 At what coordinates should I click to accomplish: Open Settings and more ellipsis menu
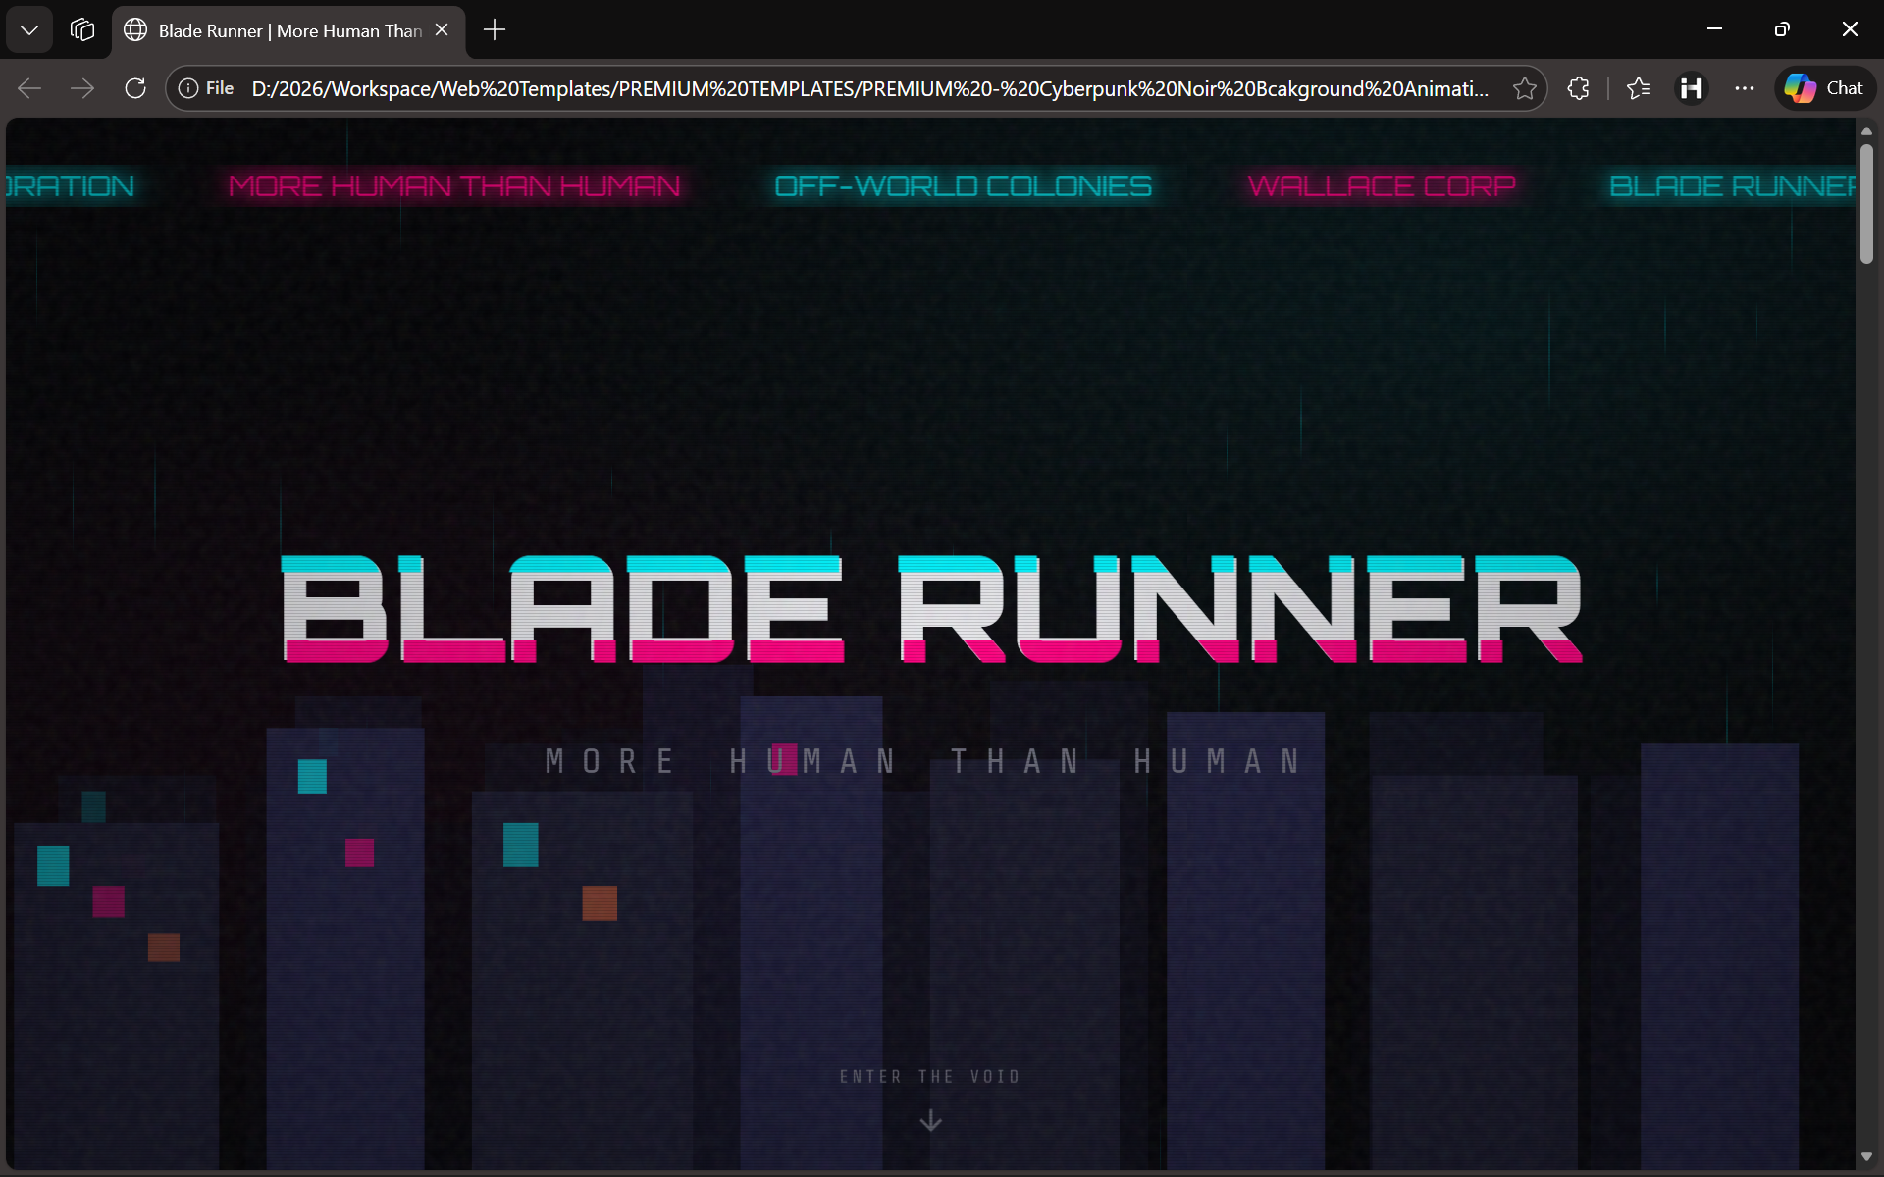[1744, 88]
